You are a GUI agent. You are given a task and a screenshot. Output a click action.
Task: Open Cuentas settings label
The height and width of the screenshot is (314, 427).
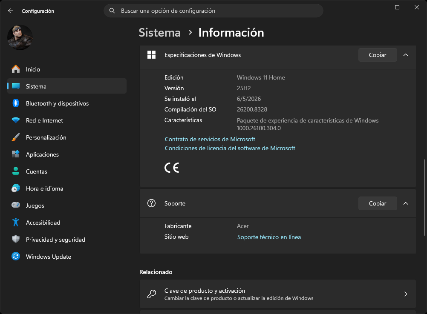(37, 171)
